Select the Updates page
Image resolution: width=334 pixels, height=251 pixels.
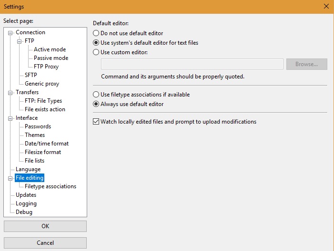click(x=26, y=195)
